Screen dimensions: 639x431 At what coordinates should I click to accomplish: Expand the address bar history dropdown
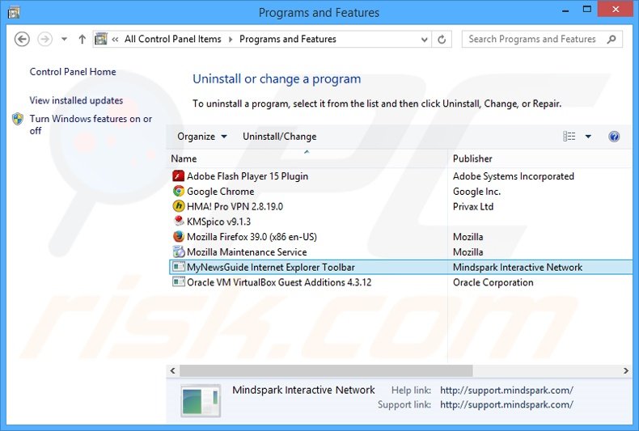click(x=424, y=40)
